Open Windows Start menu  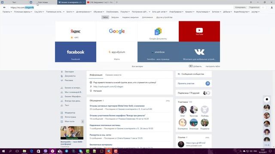[x=3, y=151]
